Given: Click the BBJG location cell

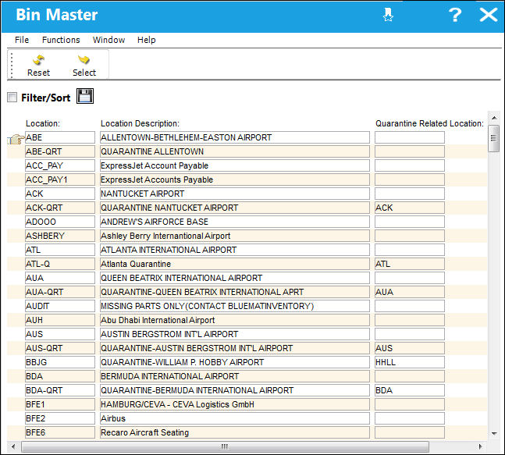Looking at the screenshot, I should coord(60,362).
